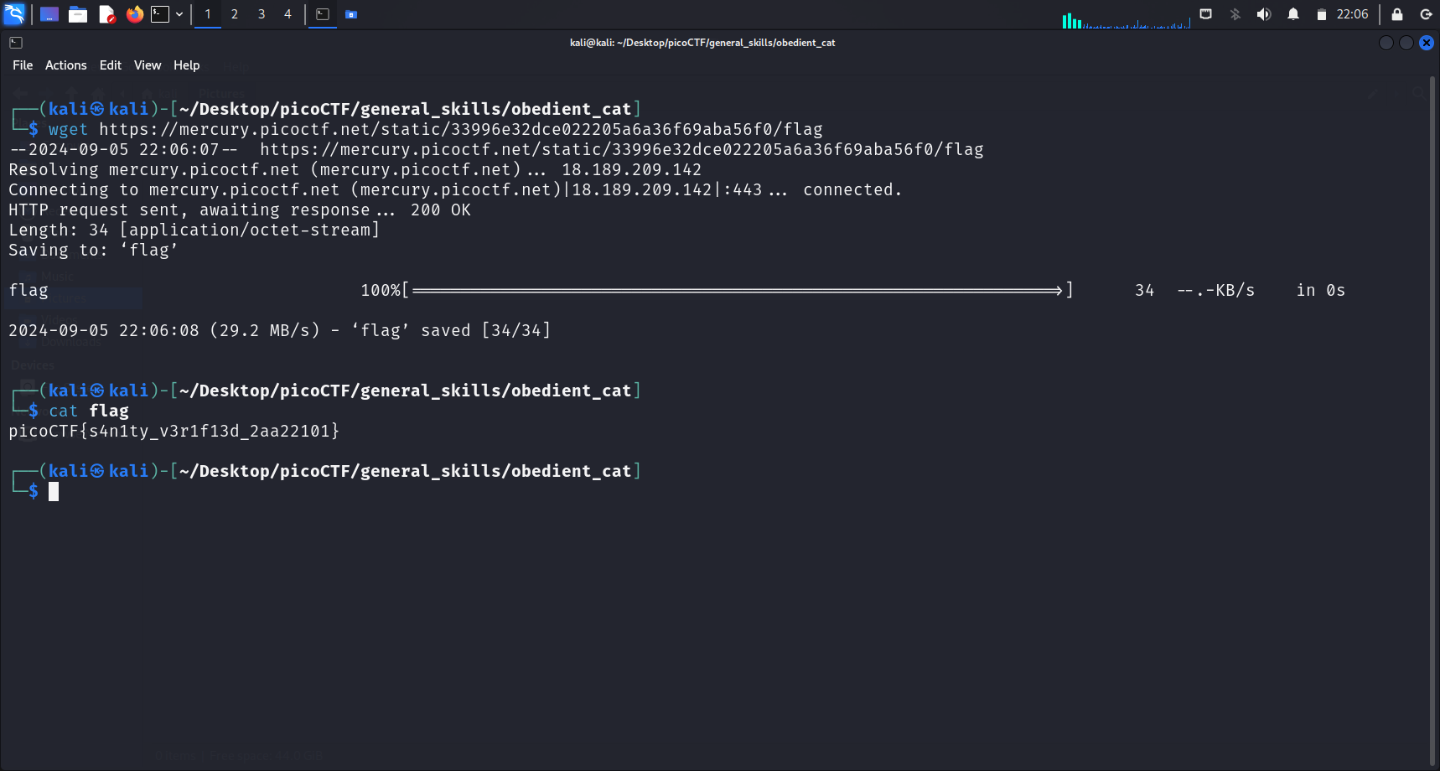The height and width of the screenshot is (771, 1440).
Task: Switch to workspace 2
Action: (235, 14)
